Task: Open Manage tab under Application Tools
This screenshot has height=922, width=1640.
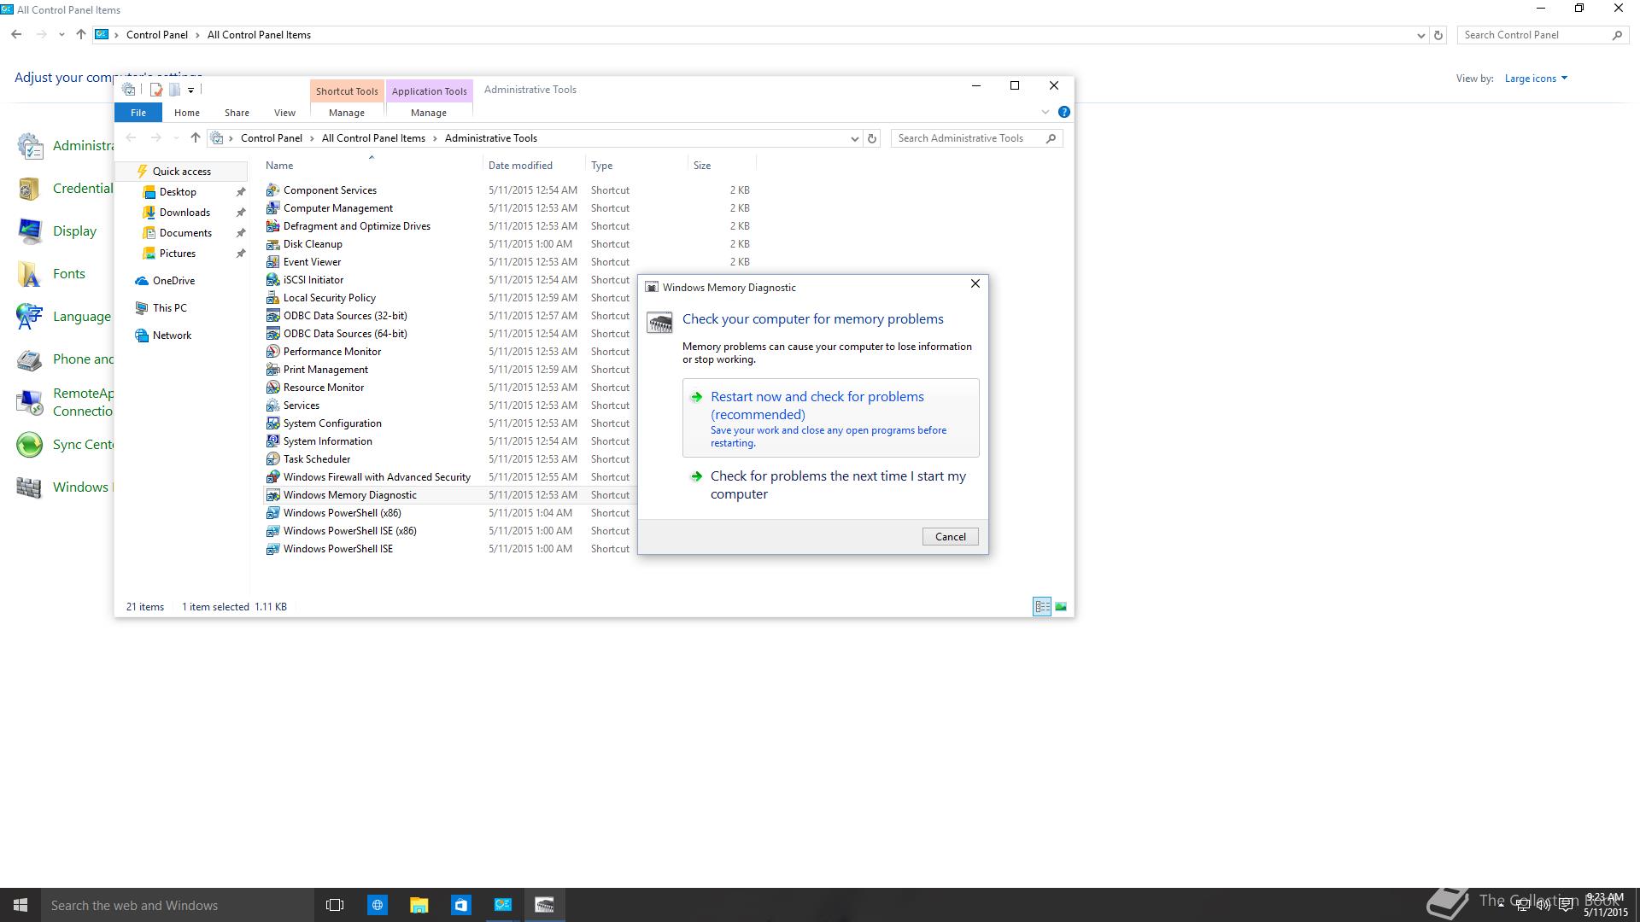Action: (429, 113)
